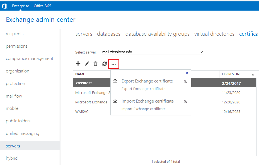259x165 pixels.
Task: Sort by the EXPIRES ON column header
Action: (x=231, y=74)
